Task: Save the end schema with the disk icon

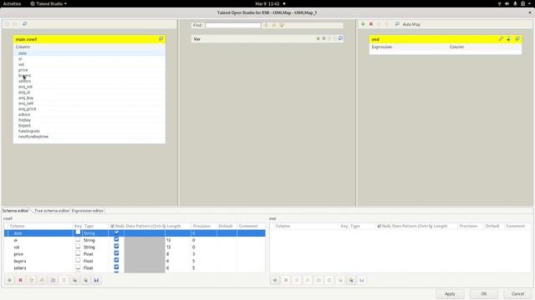Action: tap(362, 280)
